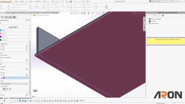
Task: Click the home icon in title toolbar
Action: click(x=57, y=1)
